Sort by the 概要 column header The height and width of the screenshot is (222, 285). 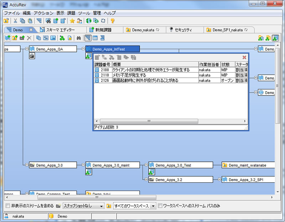(x=155, y=64)
